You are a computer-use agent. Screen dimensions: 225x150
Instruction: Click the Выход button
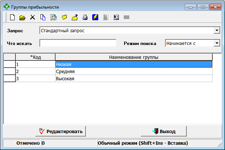(163, 131)
